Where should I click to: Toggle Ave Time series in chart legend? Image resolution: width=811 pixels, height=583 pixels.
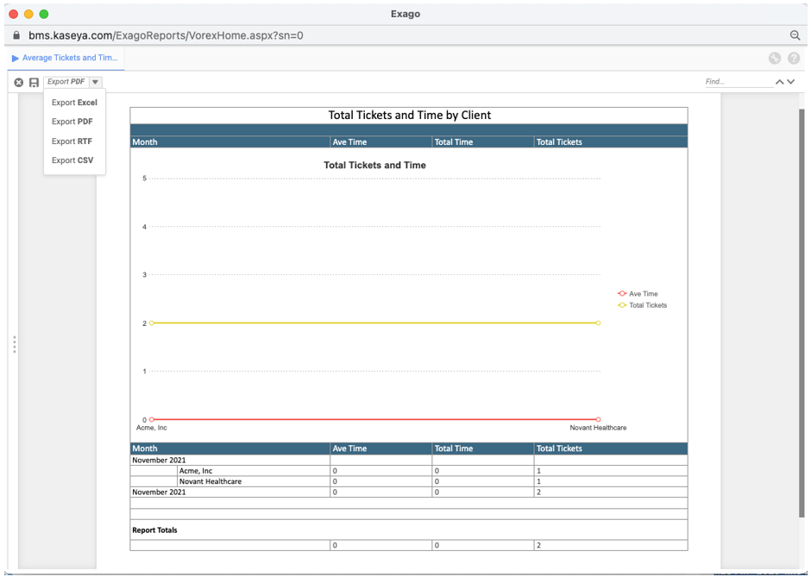tap(638, 294)
